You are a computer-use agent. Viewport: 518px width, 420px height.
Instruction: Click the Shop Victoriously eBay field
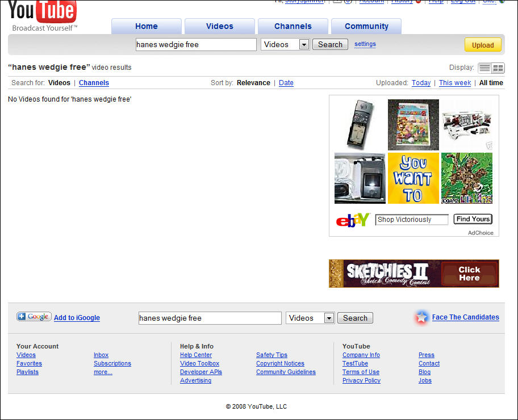click(412, 220)
